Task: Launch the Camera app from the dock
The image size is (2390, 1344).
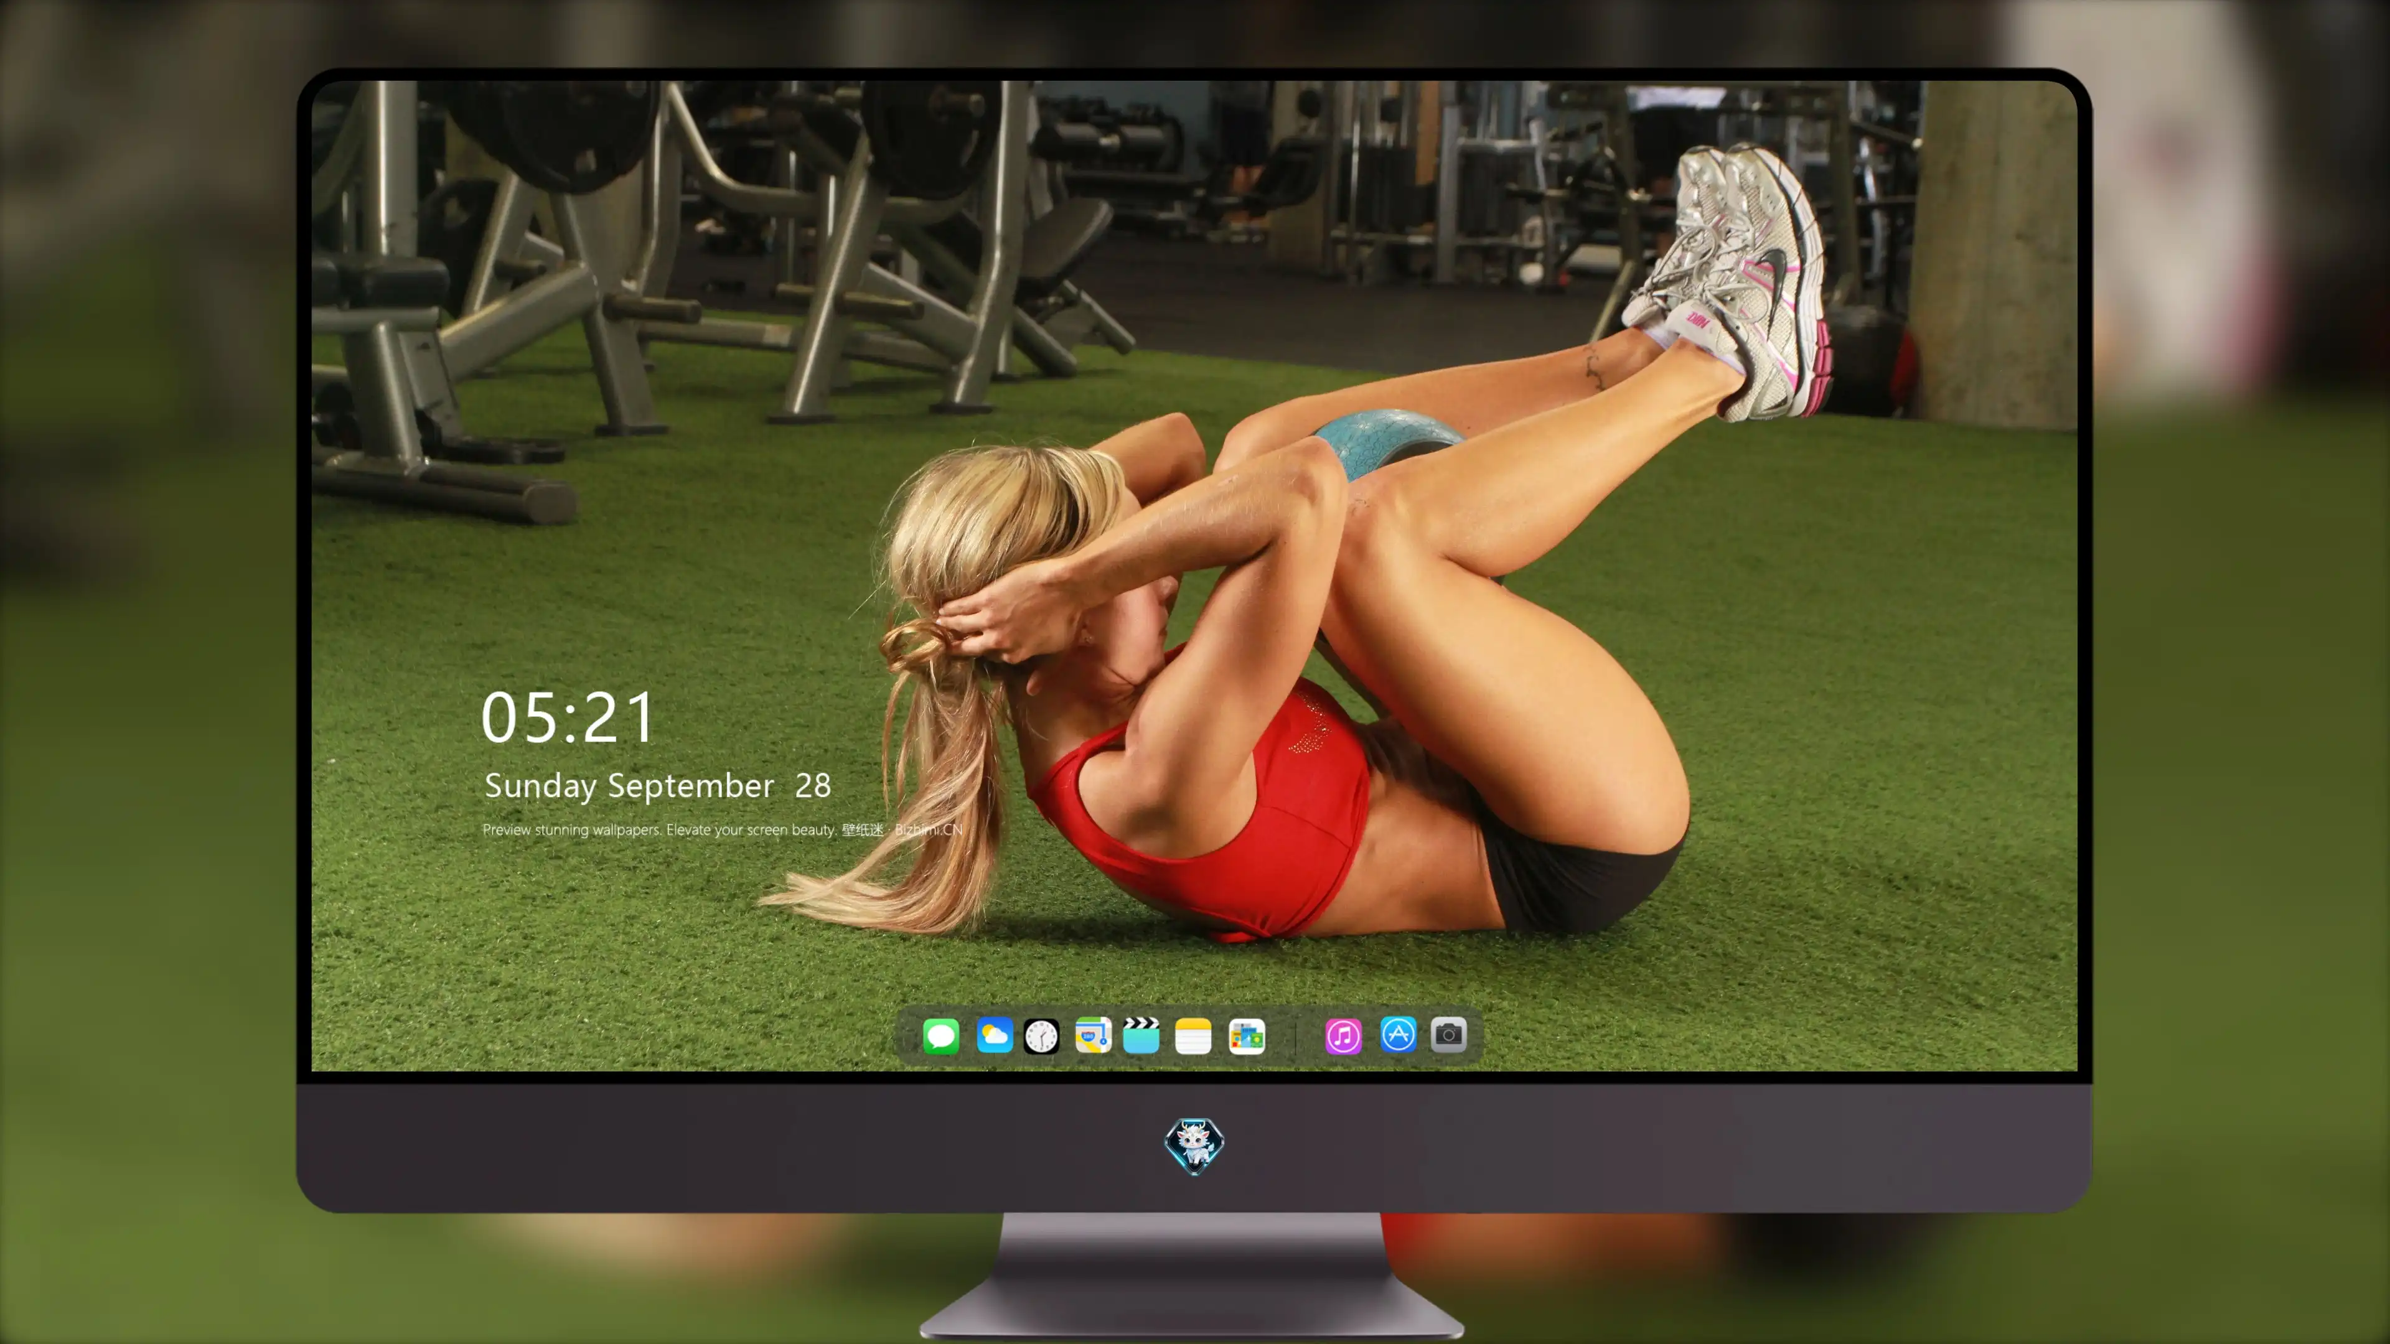Action: tap(1448, 1035)
